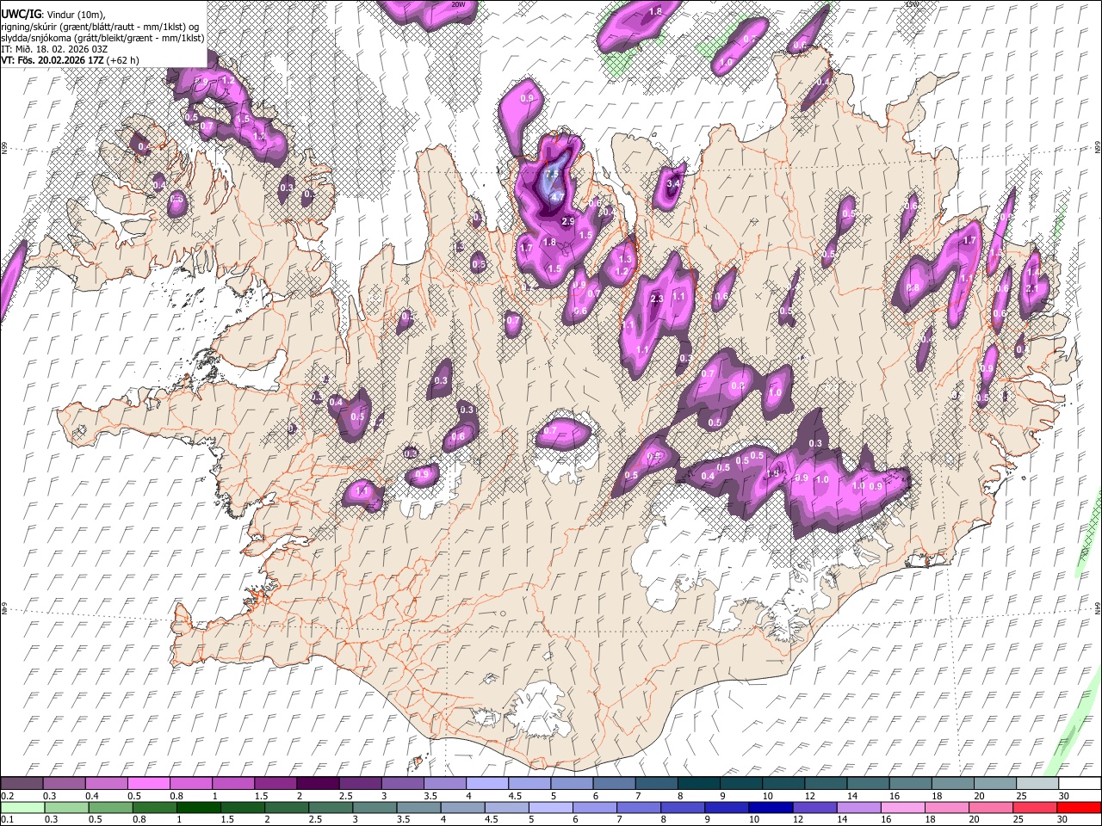Image resolution: width=1102 pixels, height=826 pixels.
Task: Click the 20W longitude label
Action: pos(458,4)
